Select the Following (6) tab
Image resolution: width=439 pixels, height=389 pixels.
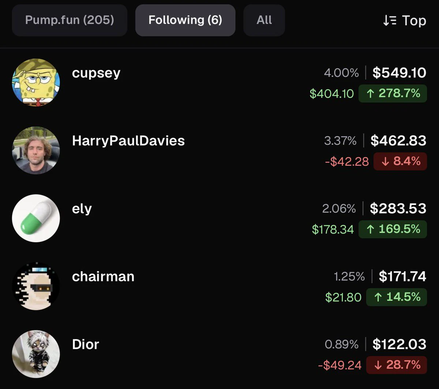tap(185, 20)
